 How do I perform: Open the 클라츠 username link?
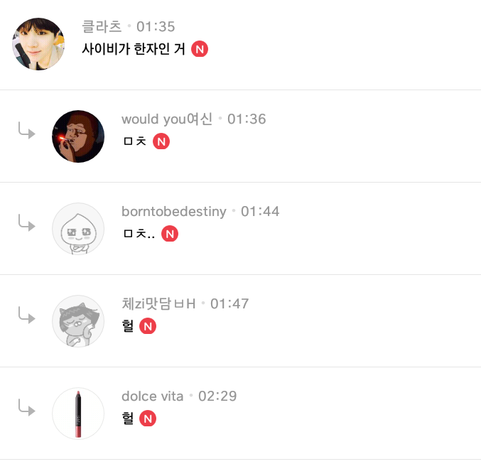coord(102,27)
